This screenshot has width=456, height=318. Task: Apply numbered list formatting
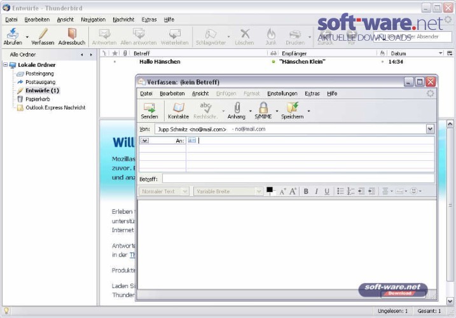coord(350,191)
